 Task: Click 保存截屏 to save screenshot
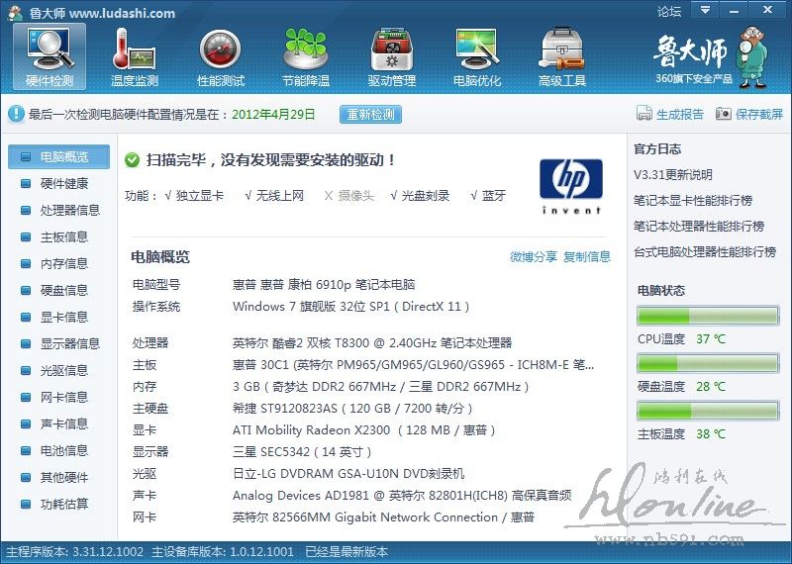[x=749, y=114]
